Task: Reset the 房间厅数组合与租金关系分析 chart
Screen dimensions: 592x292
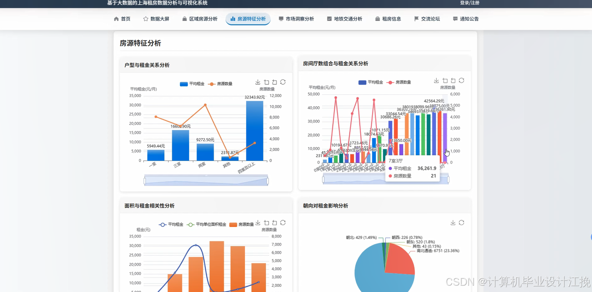Action: click(462, 81)
